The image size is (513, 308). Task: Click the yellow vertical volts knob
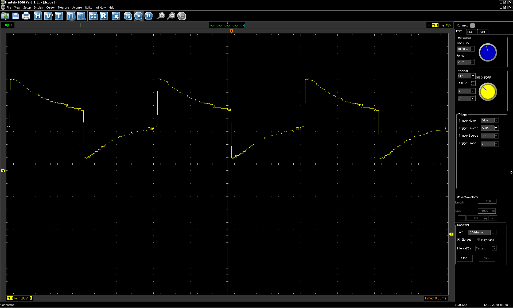(x=488, y=92)
